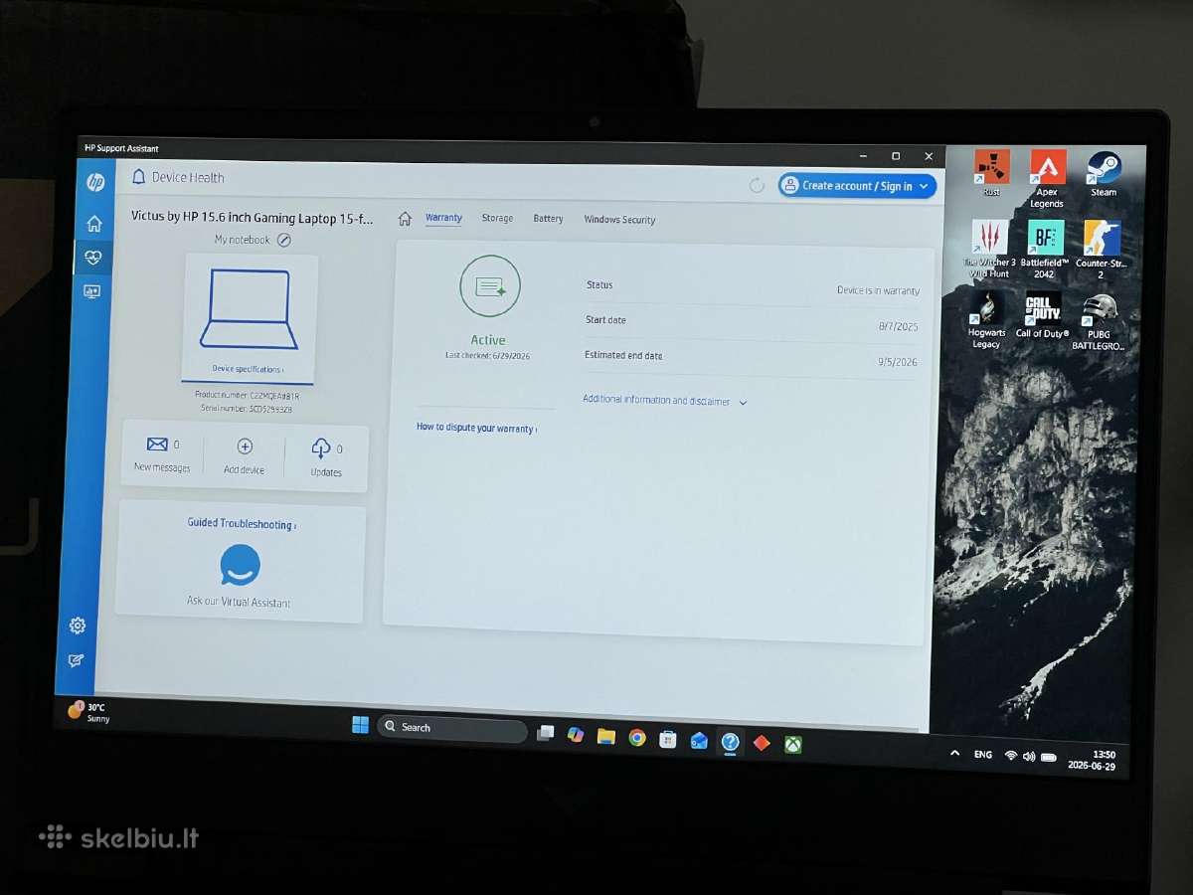Screen dimensions: 1193x895
Task: Open Task View on the taskbar
Action: (545, 733)
